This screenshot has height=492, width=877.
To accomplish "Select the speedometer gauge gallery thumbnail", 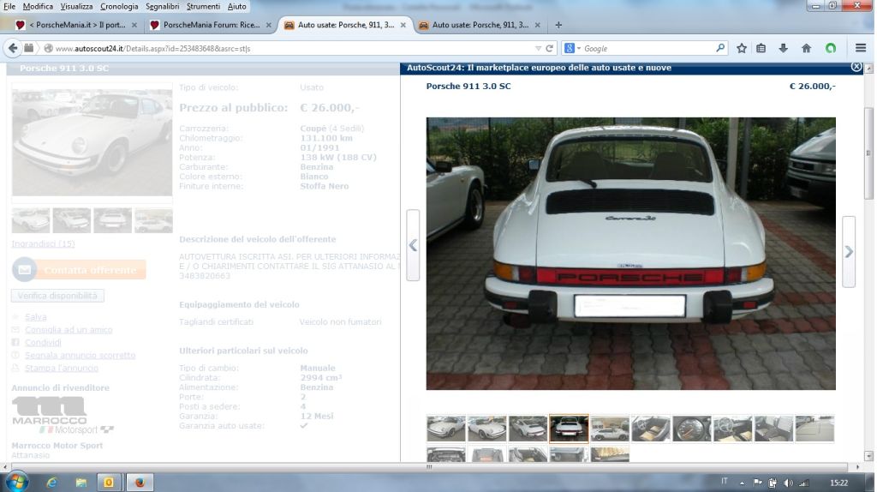I will point(692,429).
